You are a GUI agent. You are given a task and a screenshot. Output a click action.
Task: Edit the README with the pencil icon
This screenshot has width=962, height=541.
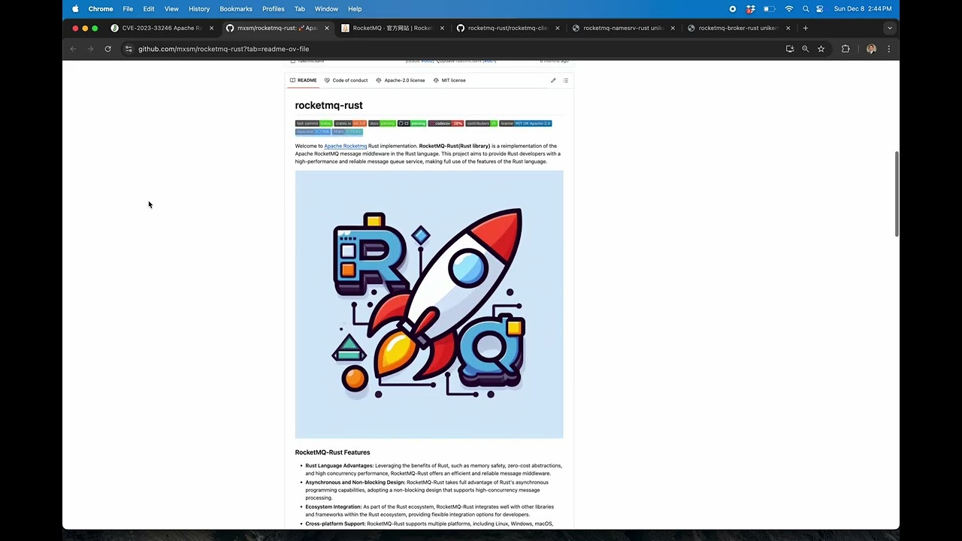553,80
